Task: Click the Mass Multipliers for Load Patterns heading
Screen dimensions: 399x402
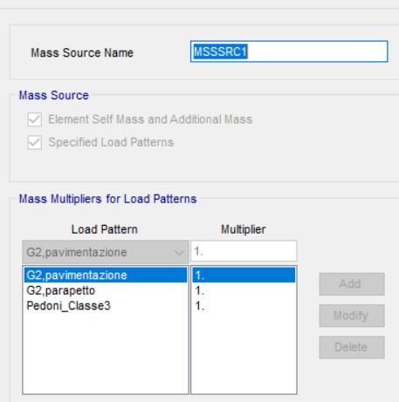Action: tap(107, 199)
